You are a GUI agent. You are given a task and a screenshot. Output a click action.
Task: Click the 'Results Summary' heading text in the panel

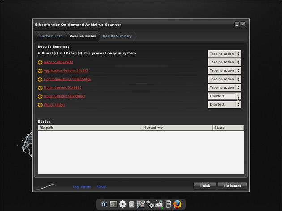click(54, 46)
